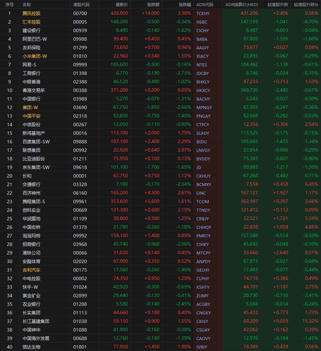The image size is (321, 351).
Task: Select the 建设银行 row name
Action: [x=31, y=30]
